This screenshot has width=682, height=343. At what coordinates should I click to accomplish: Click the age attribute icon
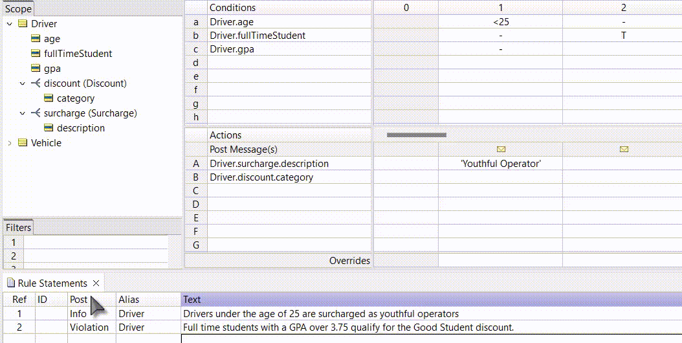pos(36,39)
